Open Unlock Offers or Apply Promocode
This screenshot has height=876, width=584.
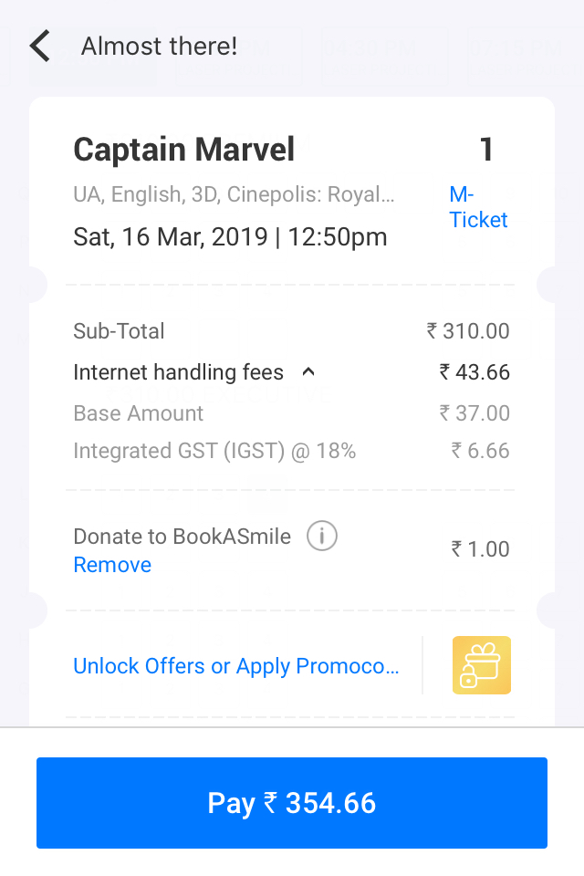(235, 666)
